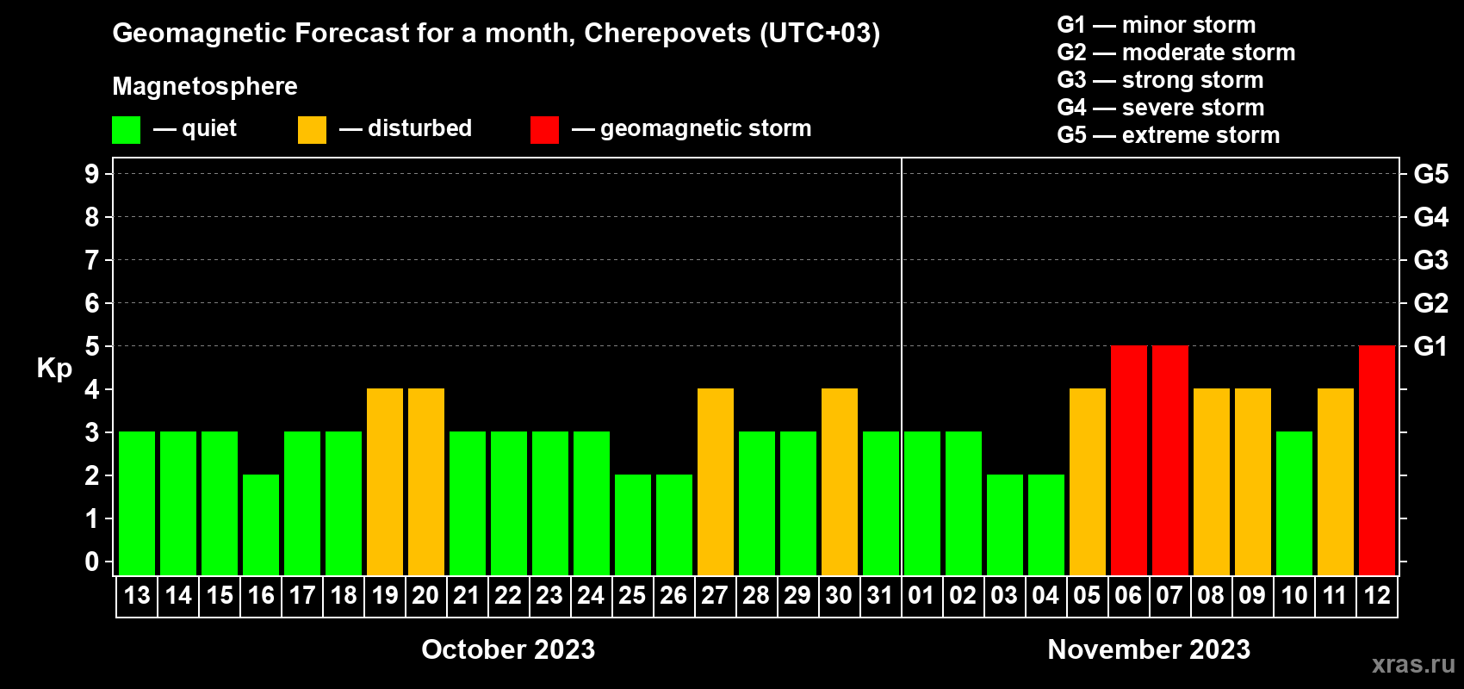Select the green bar for October 31

click(x=881, y=503)
